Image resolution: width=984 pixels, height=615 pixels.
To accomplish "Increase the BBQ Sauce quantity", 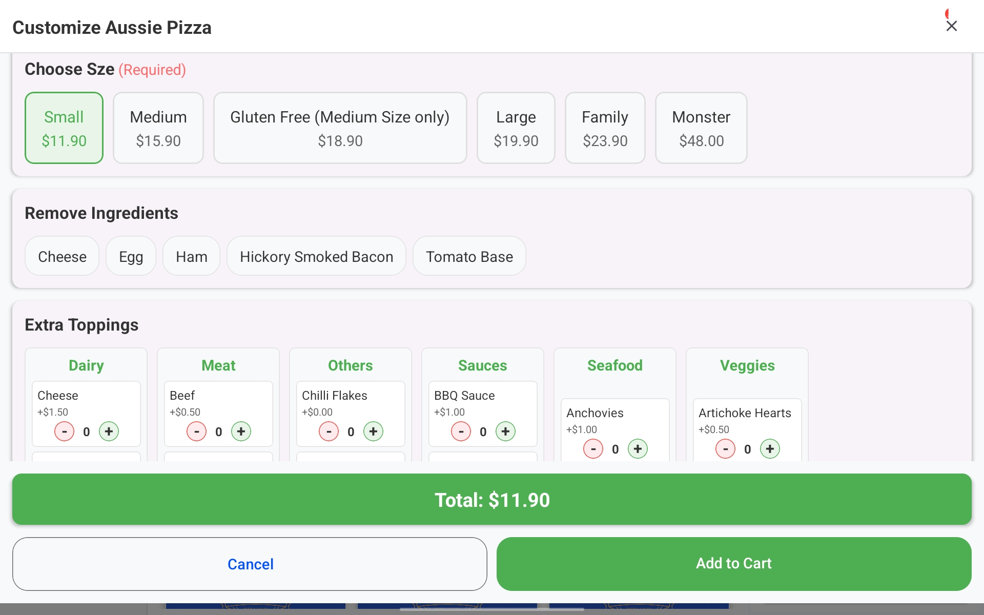I will [505, 432].
